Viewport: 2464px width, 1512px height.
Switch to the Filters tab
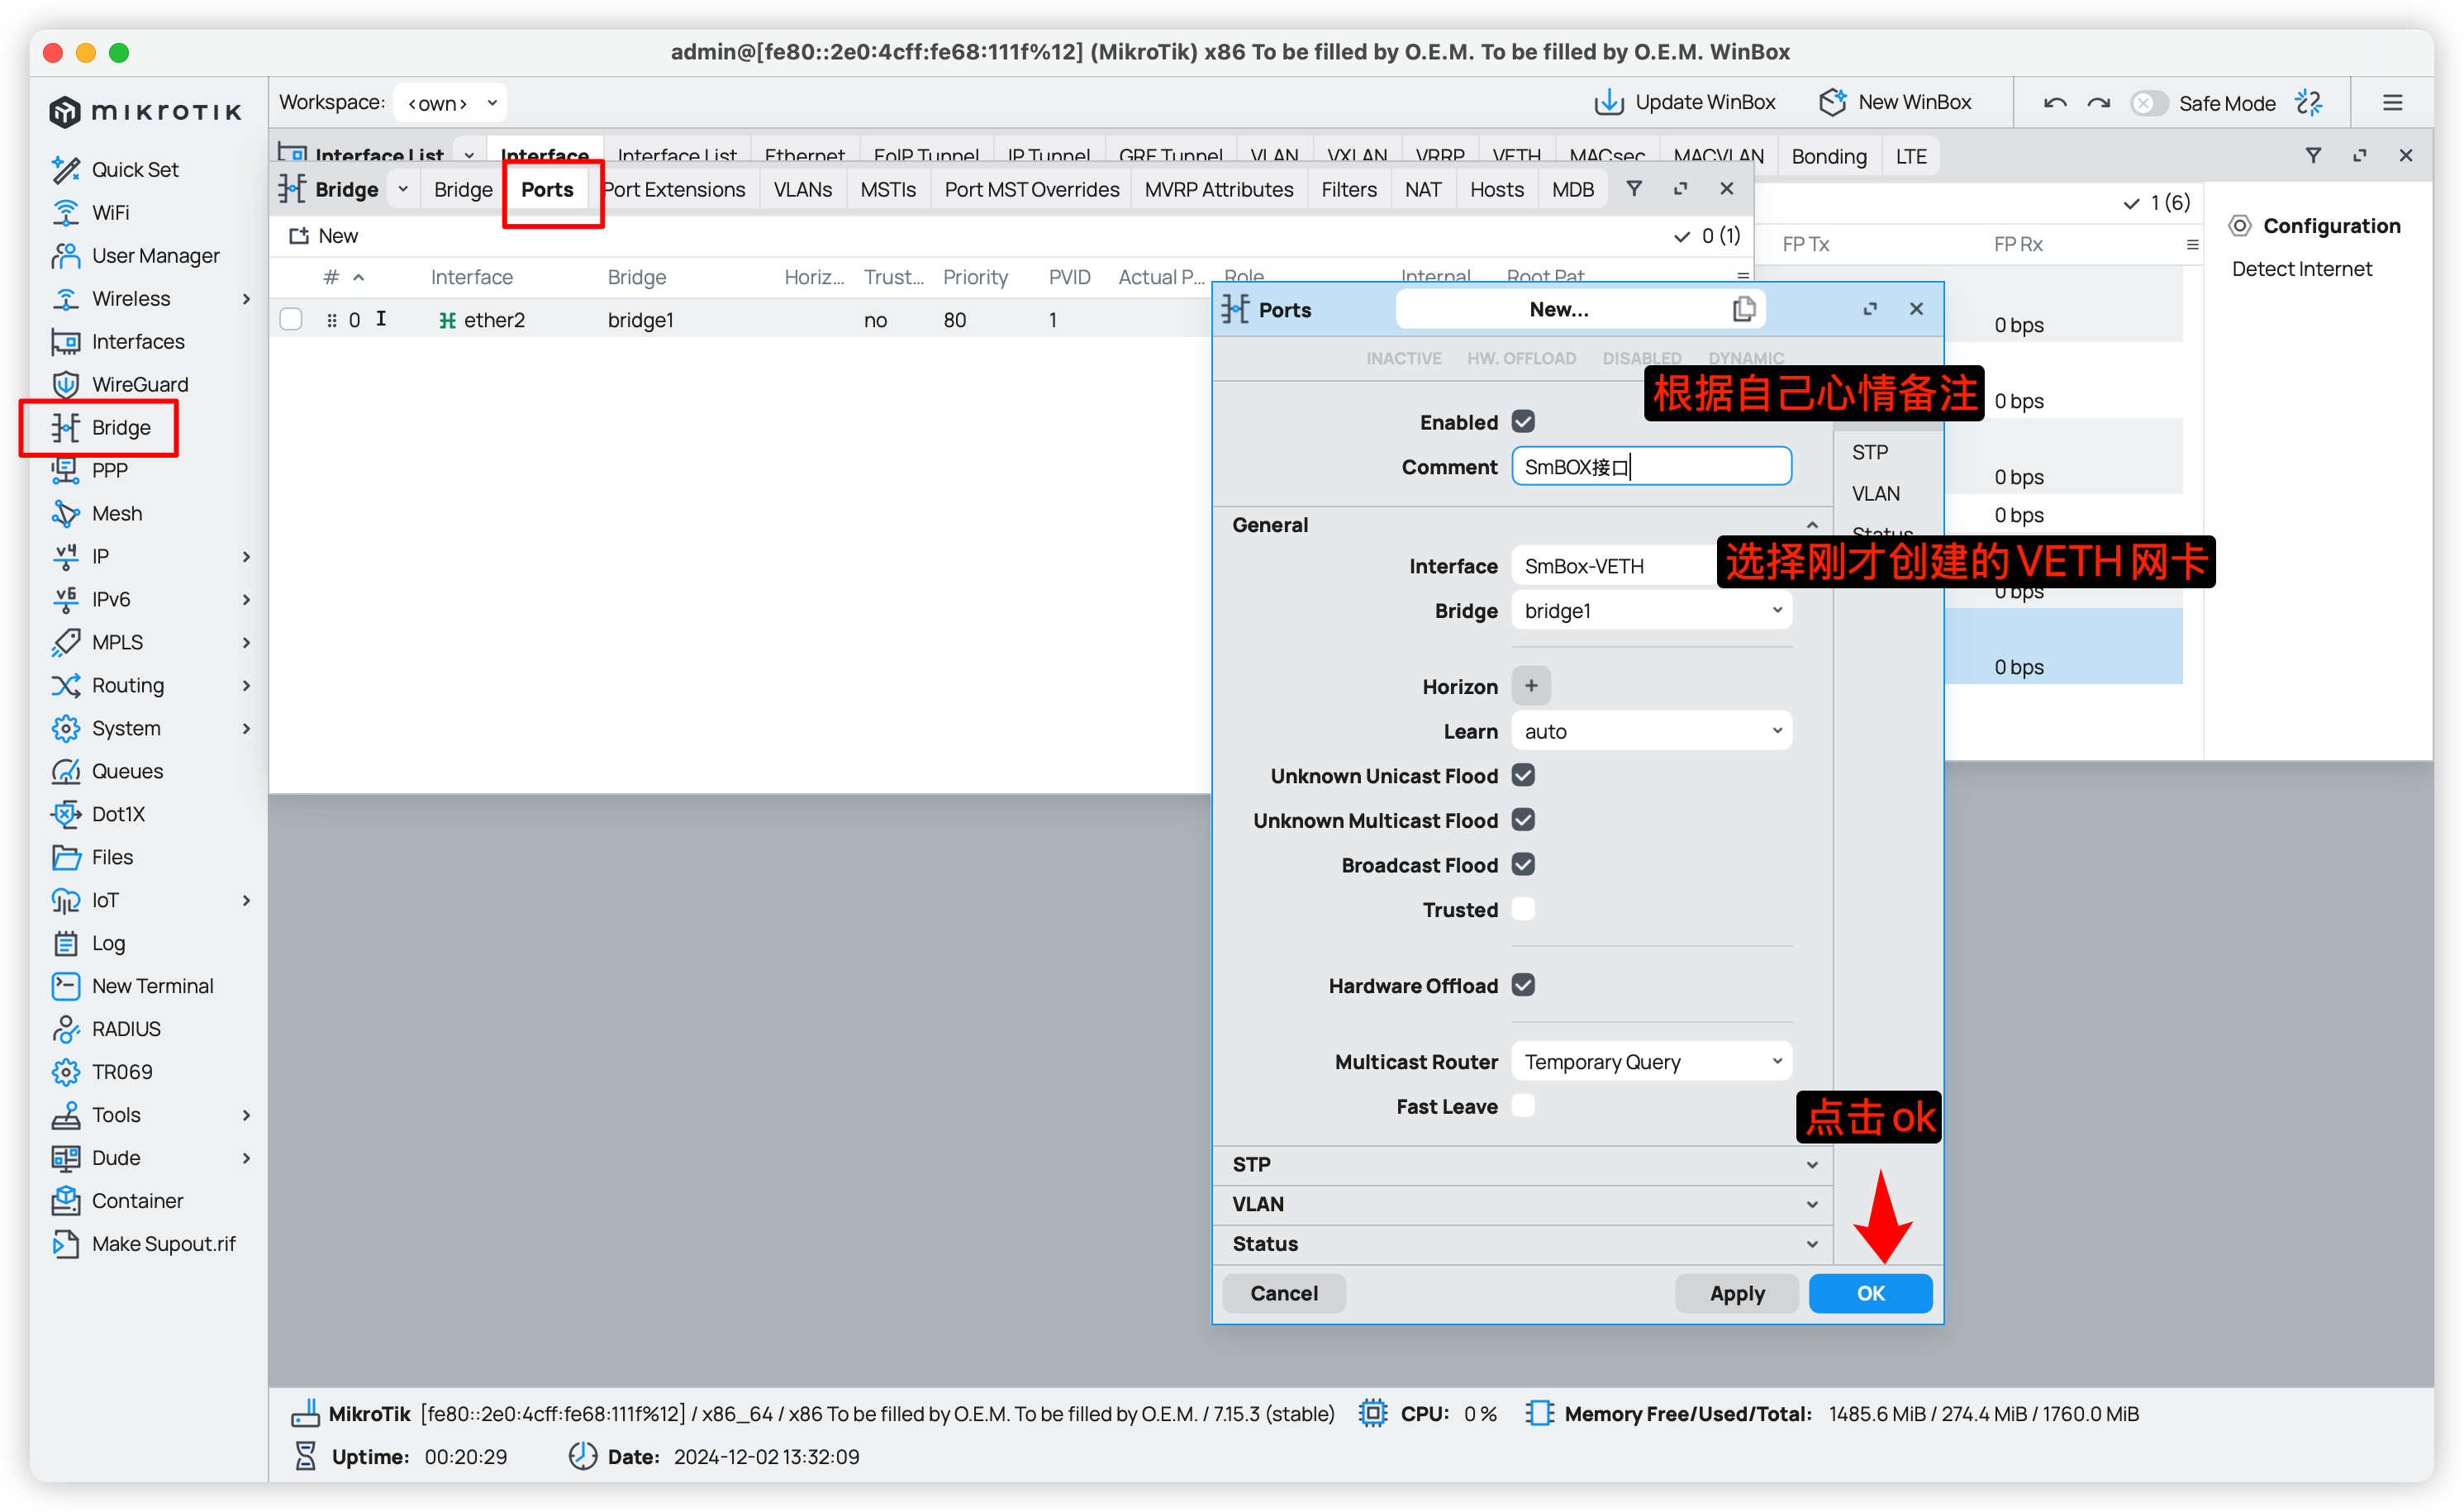click(x=1348, y=189)
